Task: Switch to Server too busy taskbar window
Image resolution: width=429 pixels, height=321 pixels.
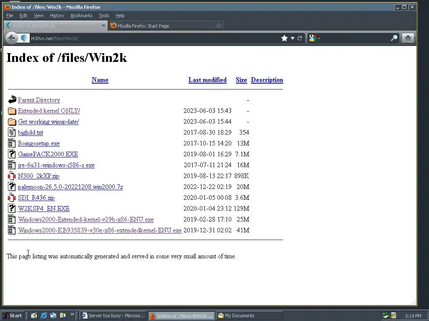Action: coord(114,316)
